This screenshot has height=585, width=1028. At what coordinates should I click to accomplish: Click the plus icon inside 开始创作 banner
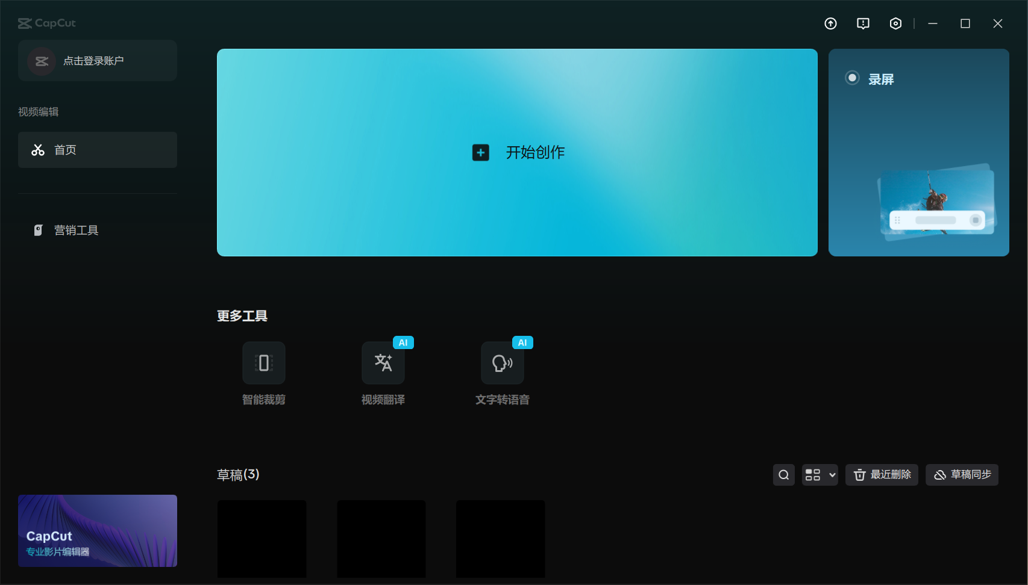point(480,152)
